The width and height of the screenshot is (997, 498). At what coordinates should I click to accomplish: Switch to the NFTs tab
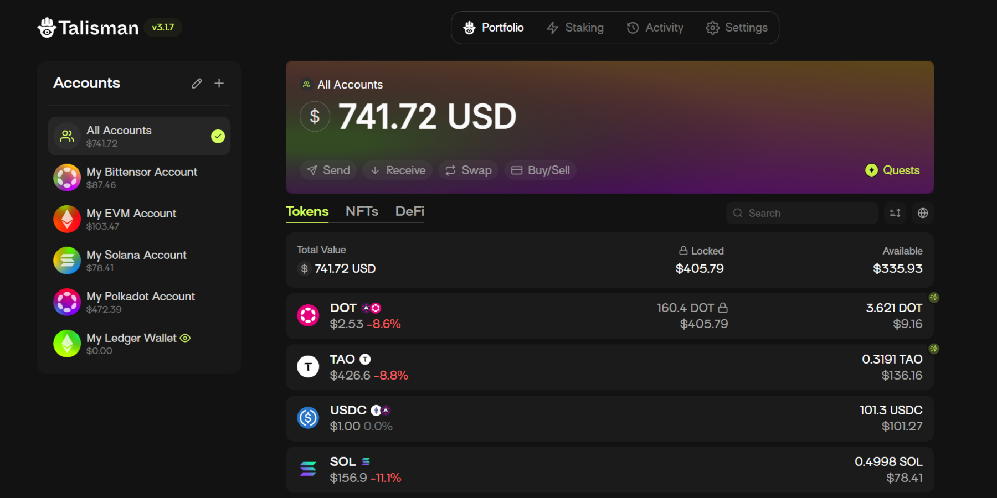pos(362,211)
